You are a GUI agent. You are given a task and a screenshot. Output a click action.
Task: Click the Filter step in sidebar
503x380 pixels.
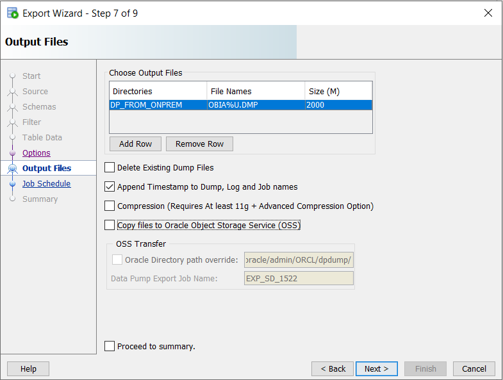point(32,122)
